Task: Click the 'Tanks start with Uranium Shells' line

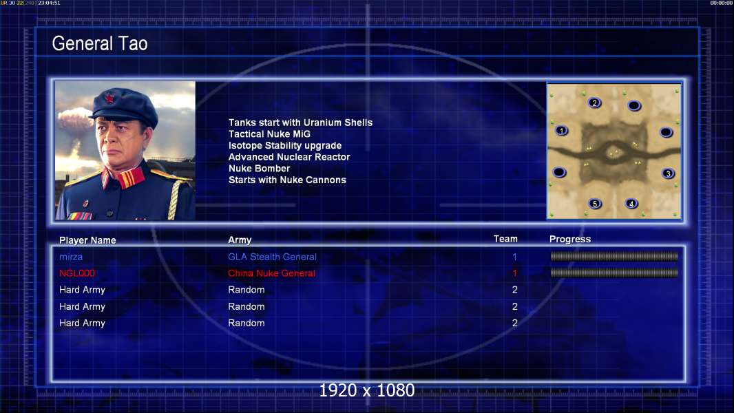Action: point(300,123)
